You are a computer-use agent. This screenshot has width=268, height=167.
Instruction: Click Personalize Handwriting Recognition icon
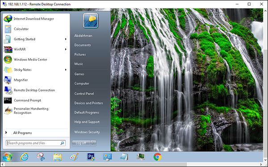pos(8,111)
